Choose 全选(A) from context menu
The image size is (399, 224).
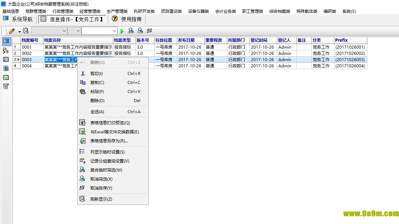click(113, 111)
